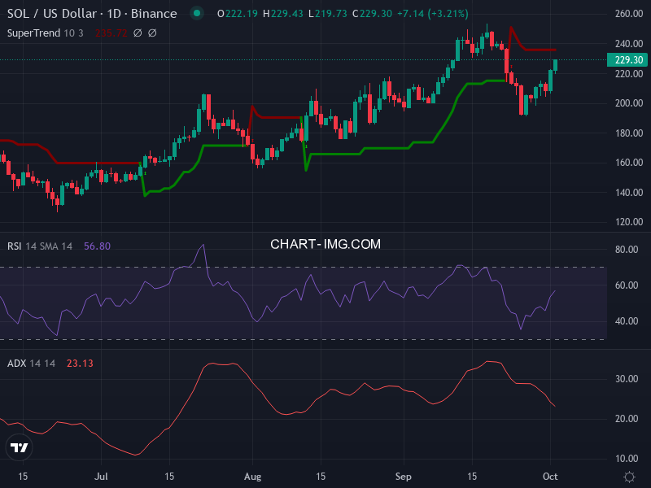651x488 pixels.
Task: Click first empty-value symbol after SuperTrend
Action: [x=137, y=33]
